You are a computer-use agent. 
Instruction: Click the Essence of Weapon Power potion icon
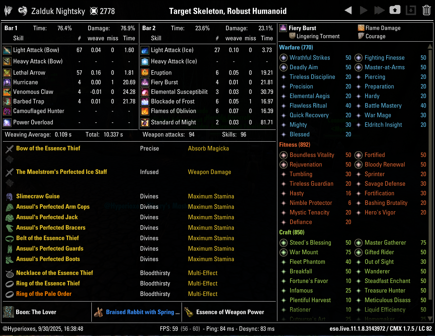[x=188, y=312]
